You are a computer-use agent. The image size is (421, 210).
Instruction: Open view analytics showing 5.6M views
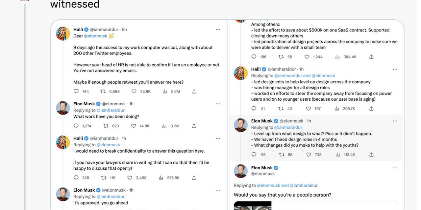tap(165, 91)
